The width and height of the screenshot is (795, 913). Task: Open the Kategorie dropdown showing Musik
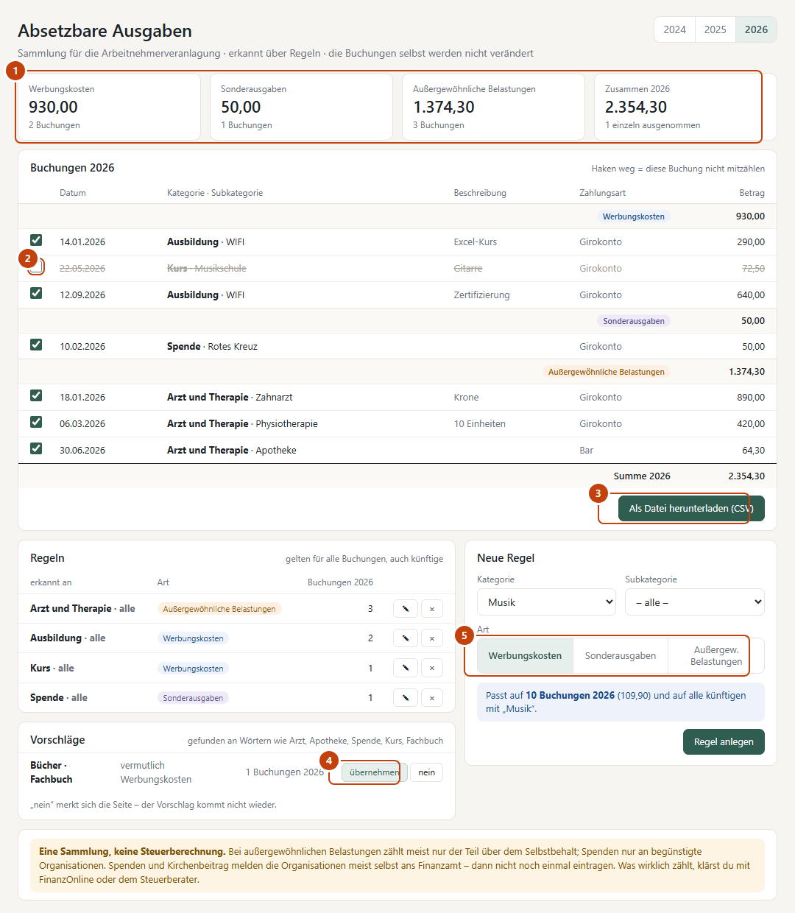[547, 602]
